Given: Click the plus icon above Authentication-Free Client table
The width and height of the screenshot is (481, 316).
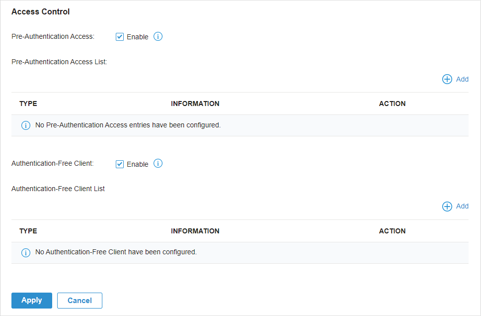Looking at the screenshot, I should pyautogui.click(x=447, y=207).
